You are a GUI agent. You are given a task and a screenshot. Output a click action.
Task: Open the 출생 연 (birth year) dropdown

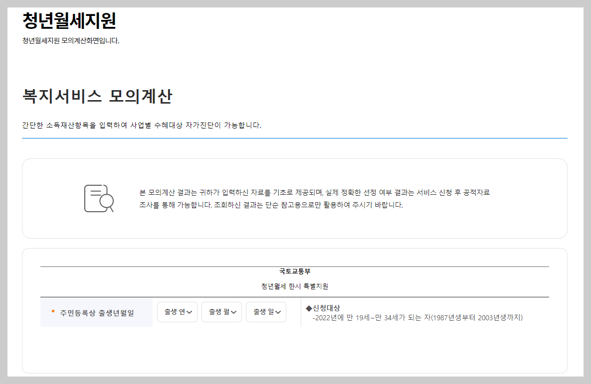[x=177, y=312]
